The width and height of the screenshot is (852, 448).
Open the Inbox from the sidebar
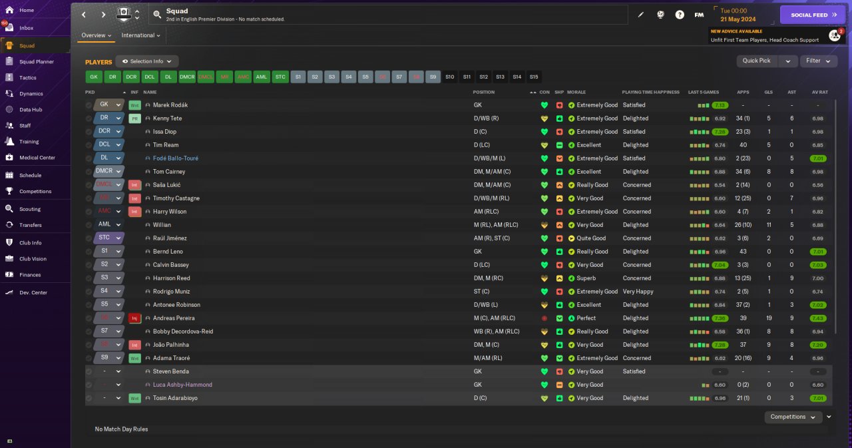point(26,28)
